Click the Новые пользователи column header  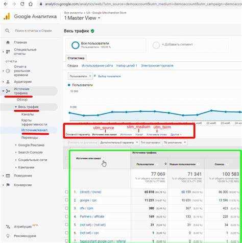(x=183, y=164)
